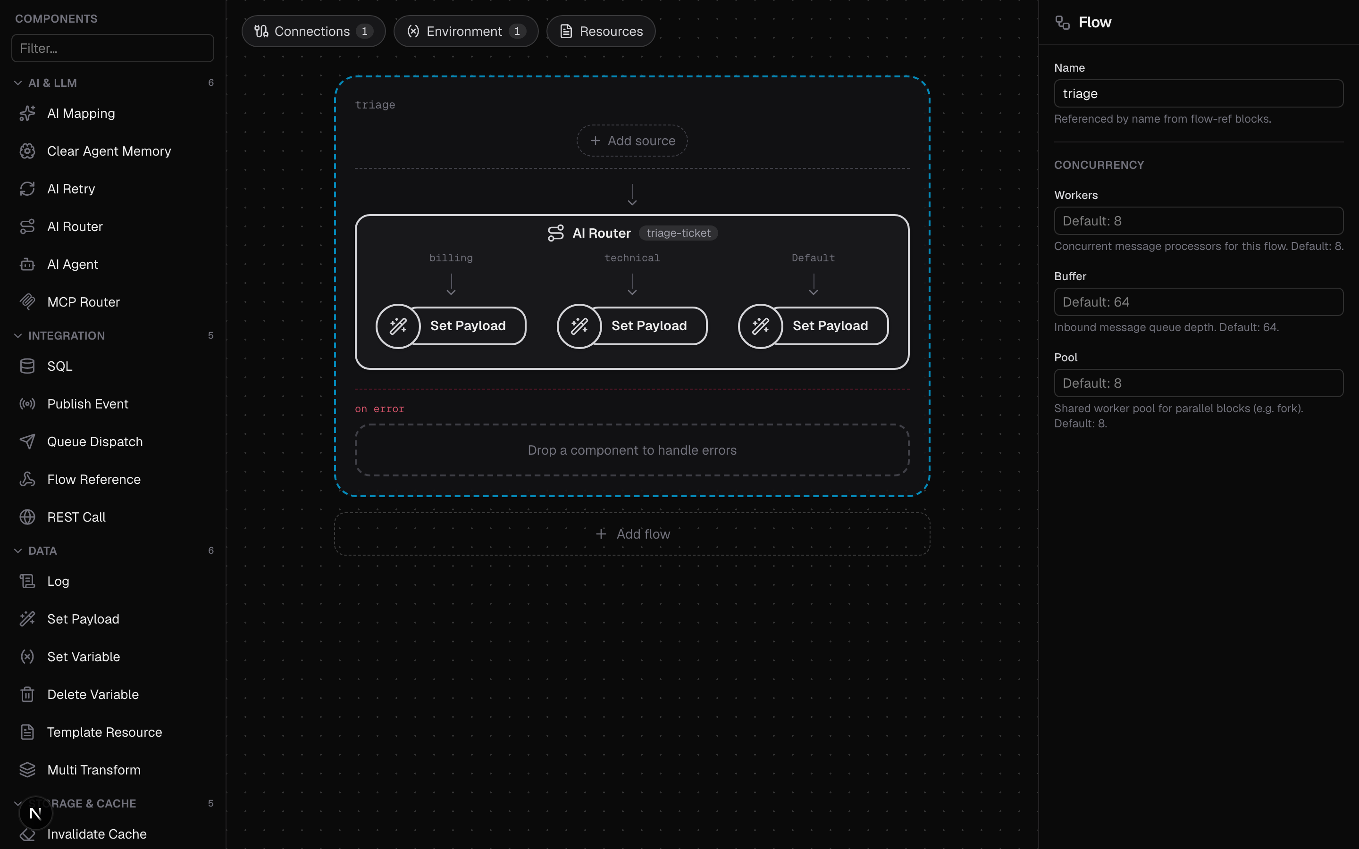Screen dimensions: 1359x849
Task: Click the REST Call globe icon
Action: coord(27,516)
